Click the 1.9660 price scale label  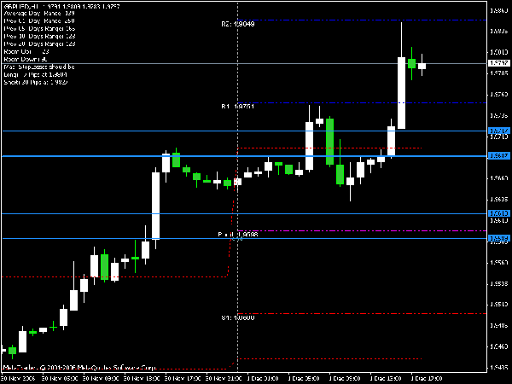coord(499,178)
